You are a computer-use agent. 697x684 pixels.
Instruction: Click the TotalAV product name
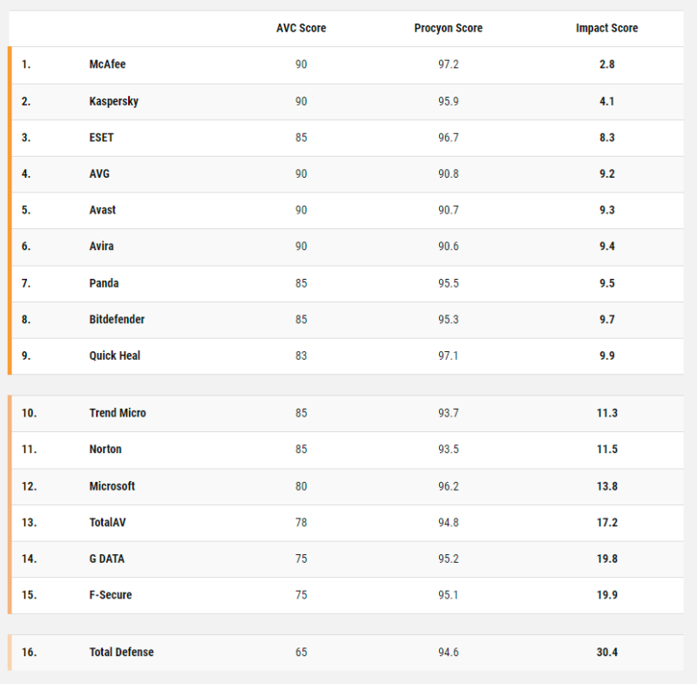coord(108,523)
